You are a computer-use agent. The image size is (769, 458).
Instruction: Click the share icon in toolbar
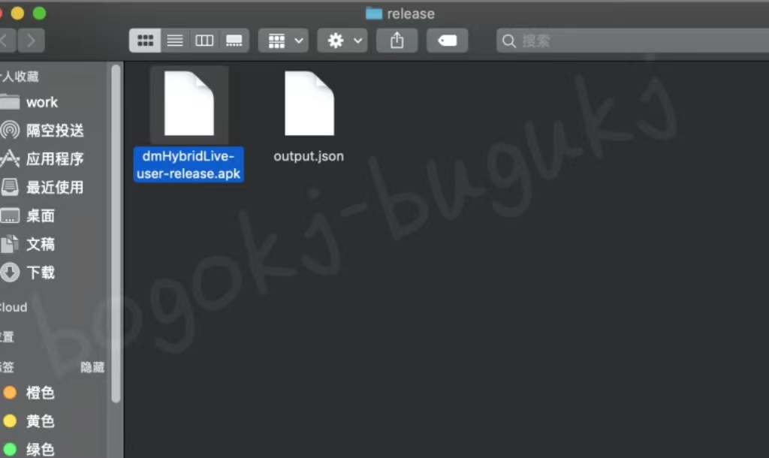point(397,41)
